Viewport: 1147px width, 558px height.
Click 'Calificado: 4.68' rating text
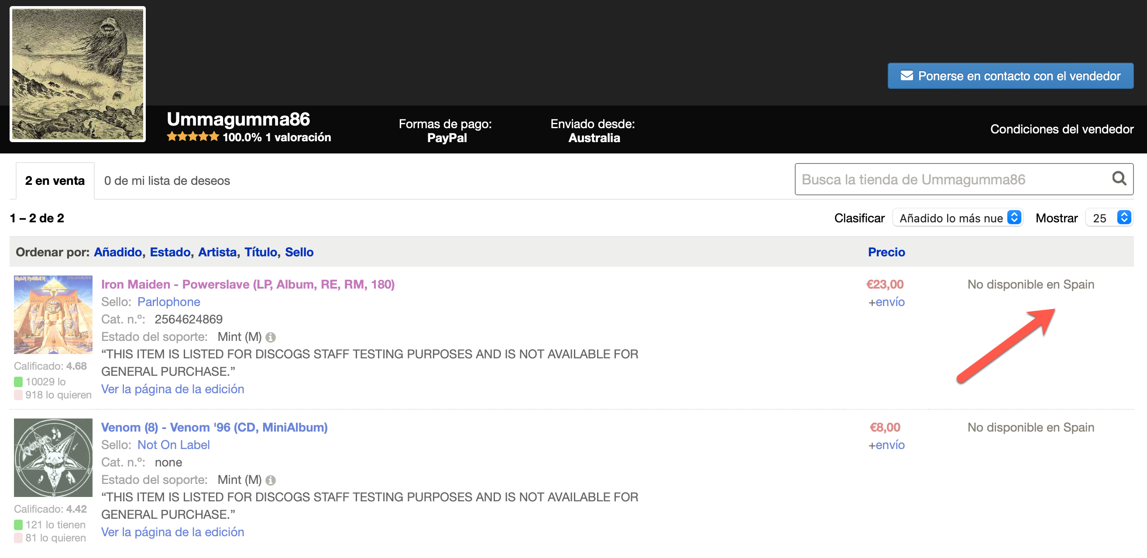[50, 366]
